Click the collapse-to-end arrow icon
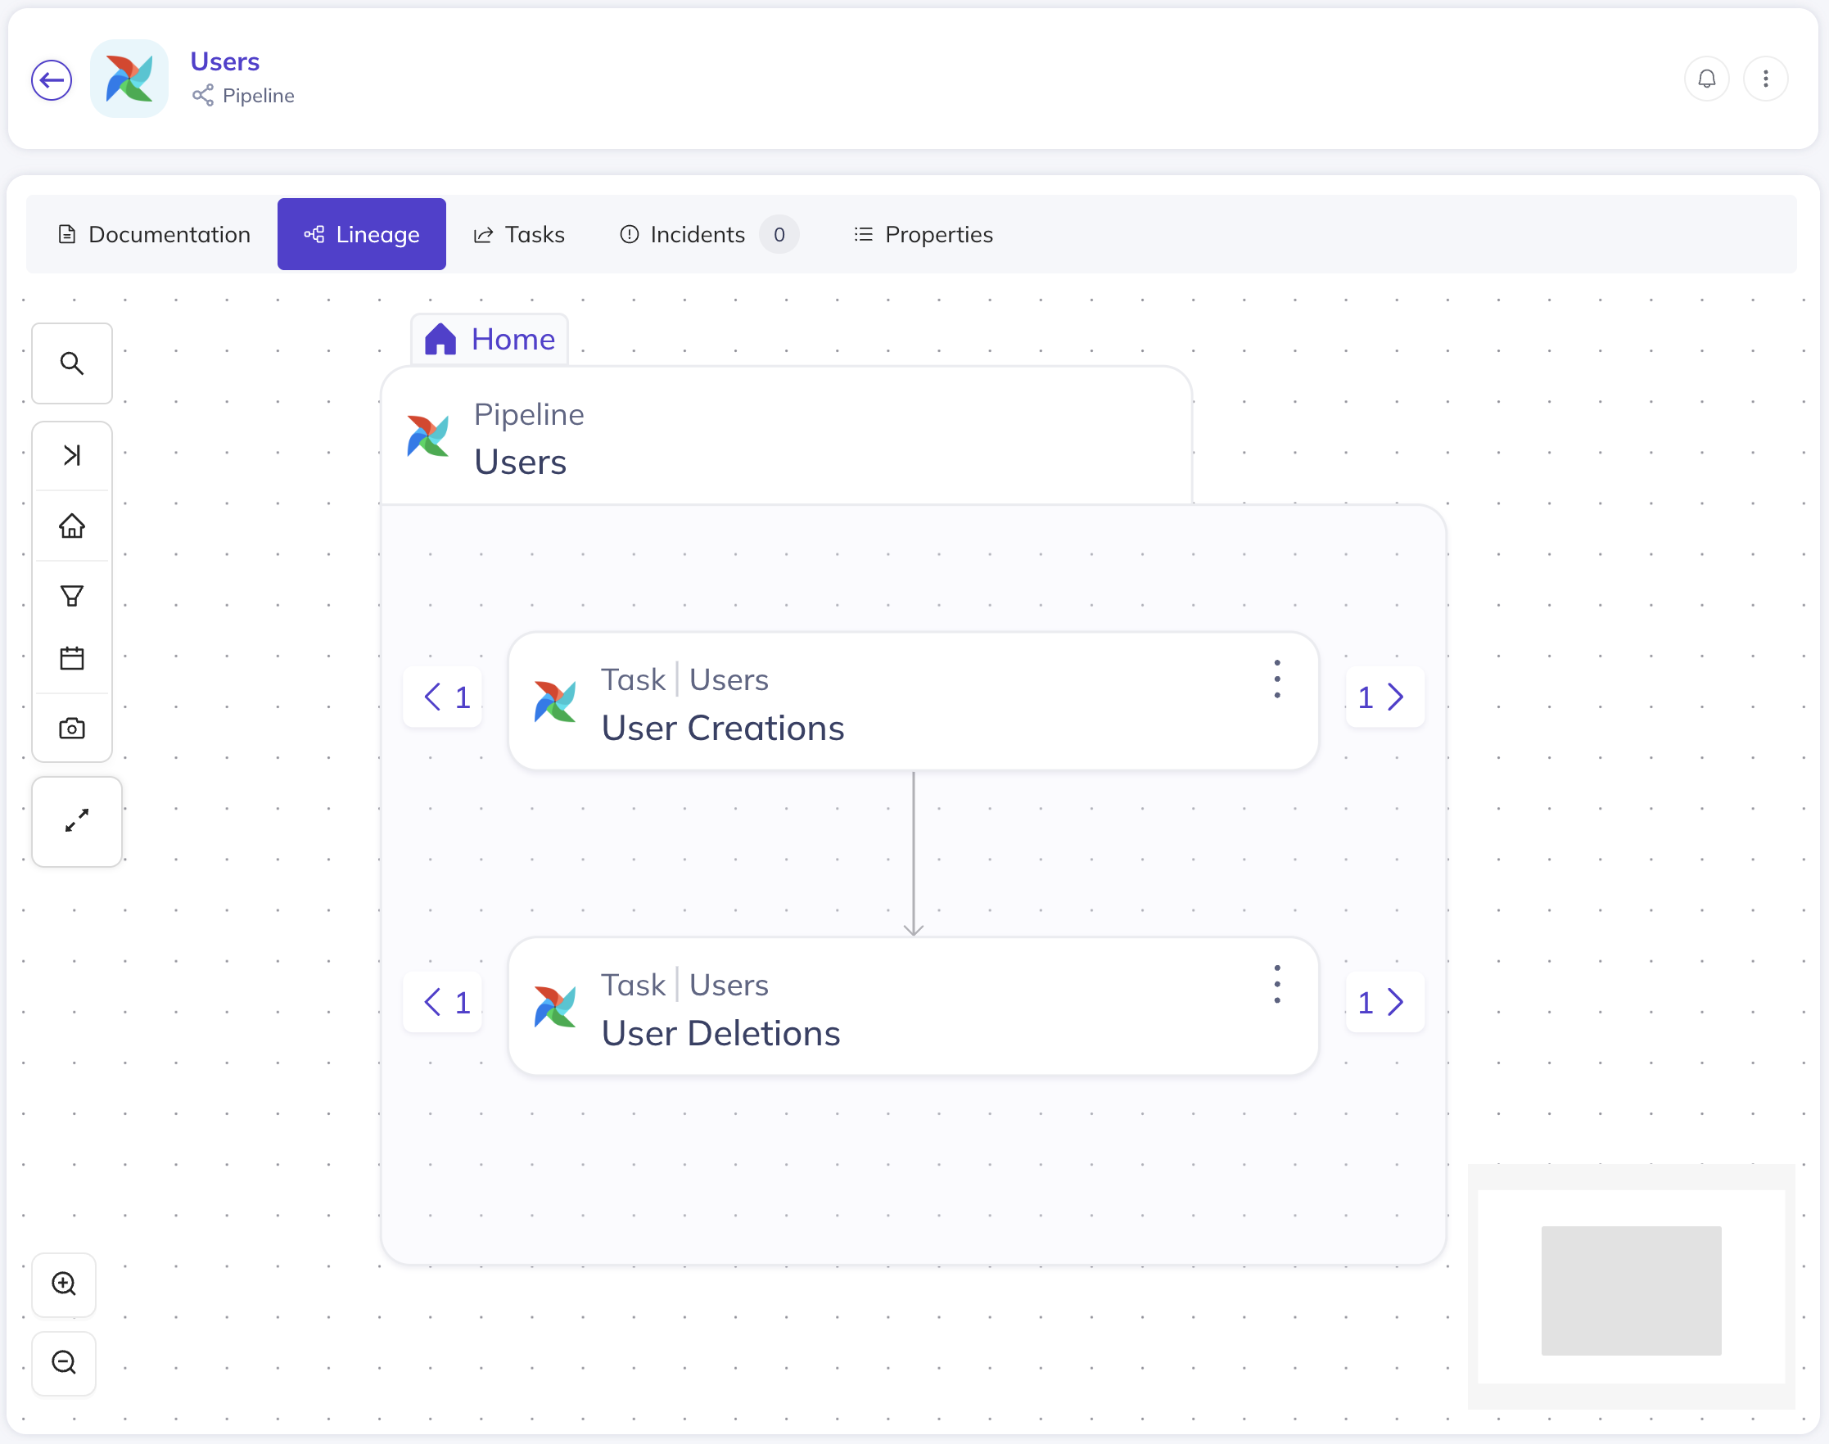The height and width of the screenshot is (1444, 1829). coord(72,456)
